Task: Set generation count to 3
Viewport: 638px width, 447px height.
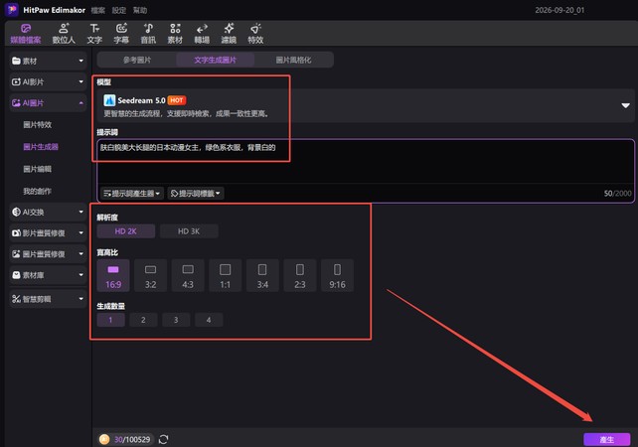Action: coord(176,320)
